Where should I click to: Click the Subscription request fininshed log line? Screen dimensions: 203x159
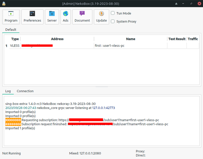(87, 124)
